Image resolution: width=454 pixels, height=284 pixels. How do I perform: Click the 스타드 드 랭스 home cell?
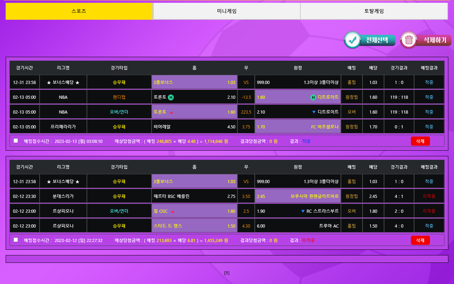(194, 226)
